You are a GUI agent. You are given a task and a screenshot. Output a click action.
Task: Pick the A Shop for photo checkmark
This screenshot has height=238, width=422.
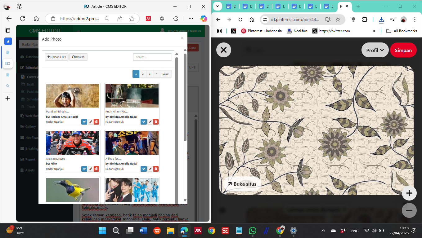click(144, 169)
